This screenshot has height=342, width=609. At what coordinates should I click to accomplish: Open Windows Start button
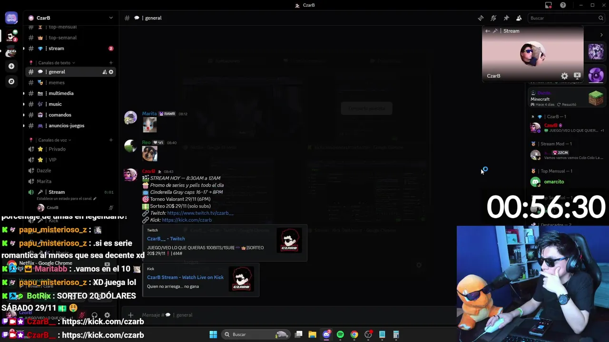[213, 334]
